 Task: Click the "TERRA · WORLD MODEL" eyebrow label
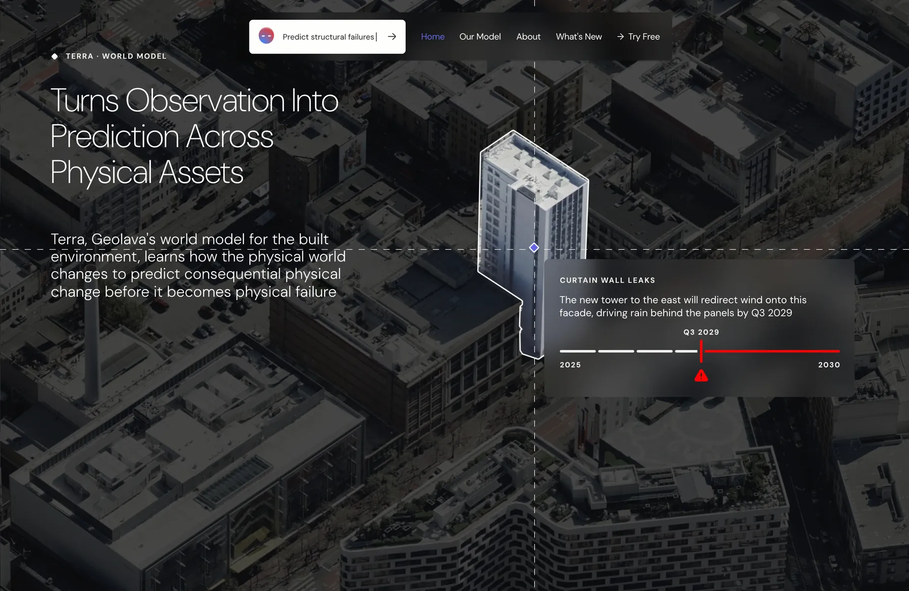116,56
